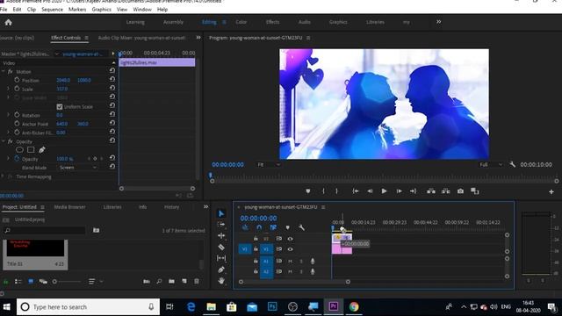Create 4-point polygon mask under Opacity
562x316 pixels.
coord(31,150)
